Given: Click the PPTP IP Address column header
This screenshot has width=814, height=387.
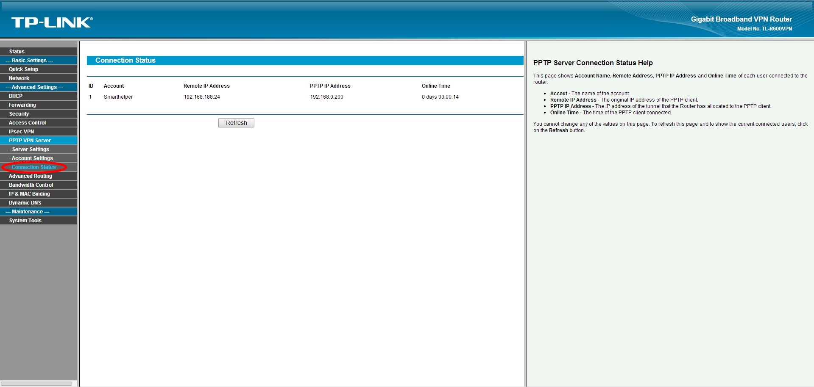Looking at the screenshot, I should click(x=330, y=86).
